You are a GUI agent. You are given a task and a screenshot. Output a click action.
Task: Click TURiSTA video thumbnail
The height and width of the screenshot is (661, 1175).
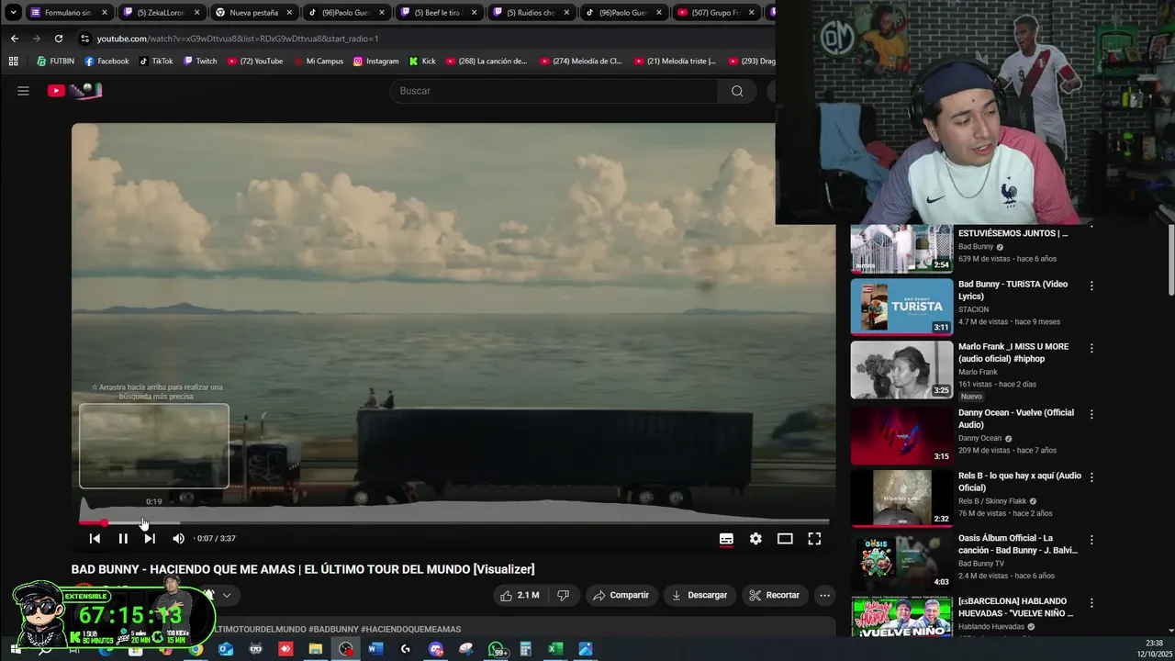[x=901, y=307]
